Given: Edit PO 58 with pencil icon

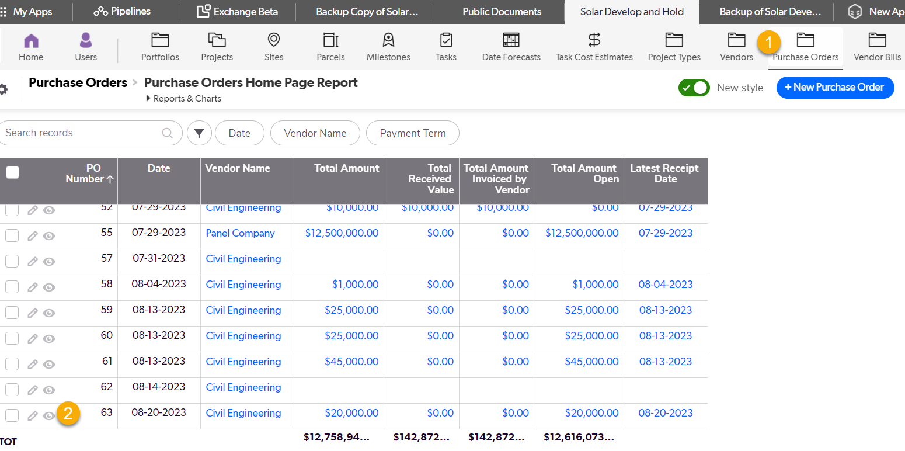Looking at the screenshot, I should pyautogui.click(x=33, y=287).
